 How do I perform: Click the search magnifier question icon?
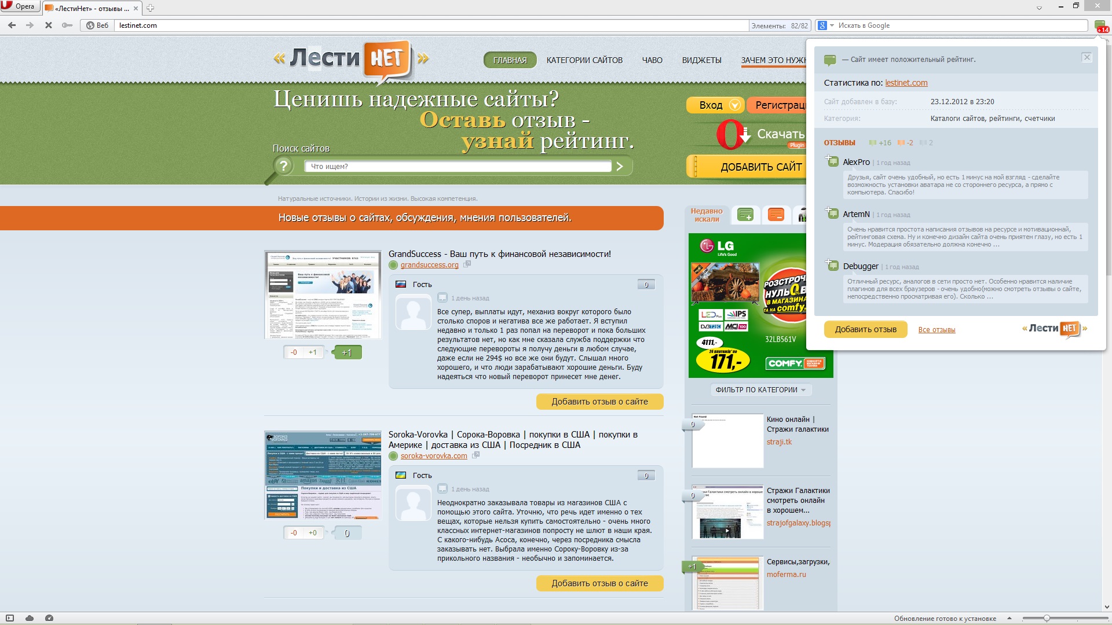(283, 167)
